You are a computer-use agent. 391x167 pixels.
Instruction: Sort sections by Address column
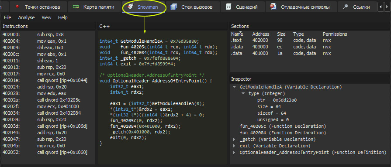tap(261, 34)
